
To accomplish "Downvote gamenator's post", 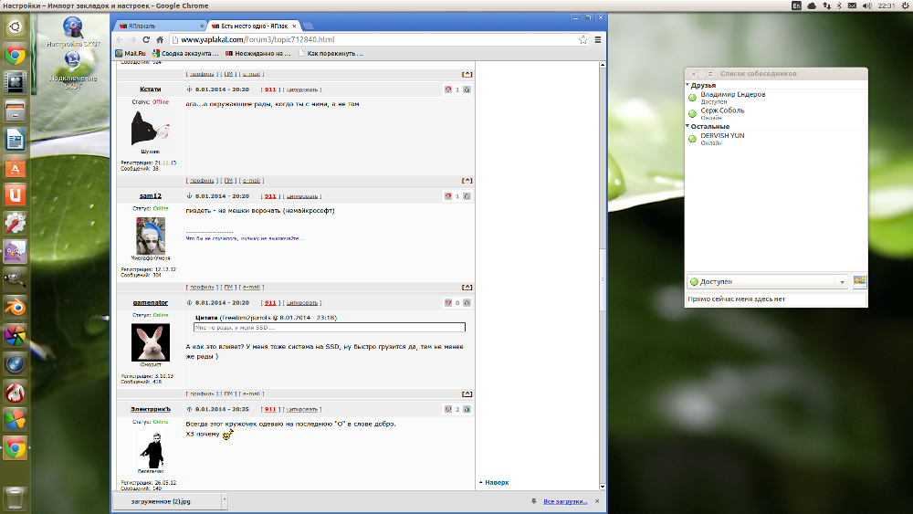I will [x=447, y=303].
